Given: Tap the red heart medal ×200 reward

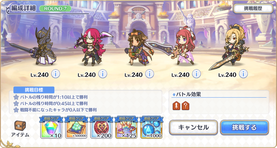Looking at the screenshot, I should coord(101,127).
